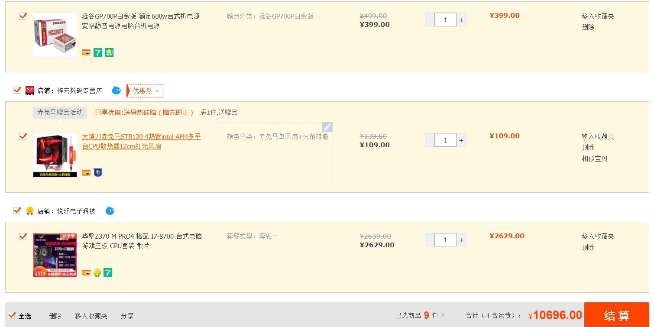Click credit card icon under 华擎Z370 item
The width and height of the screenshot is (654, 327).
86,272
